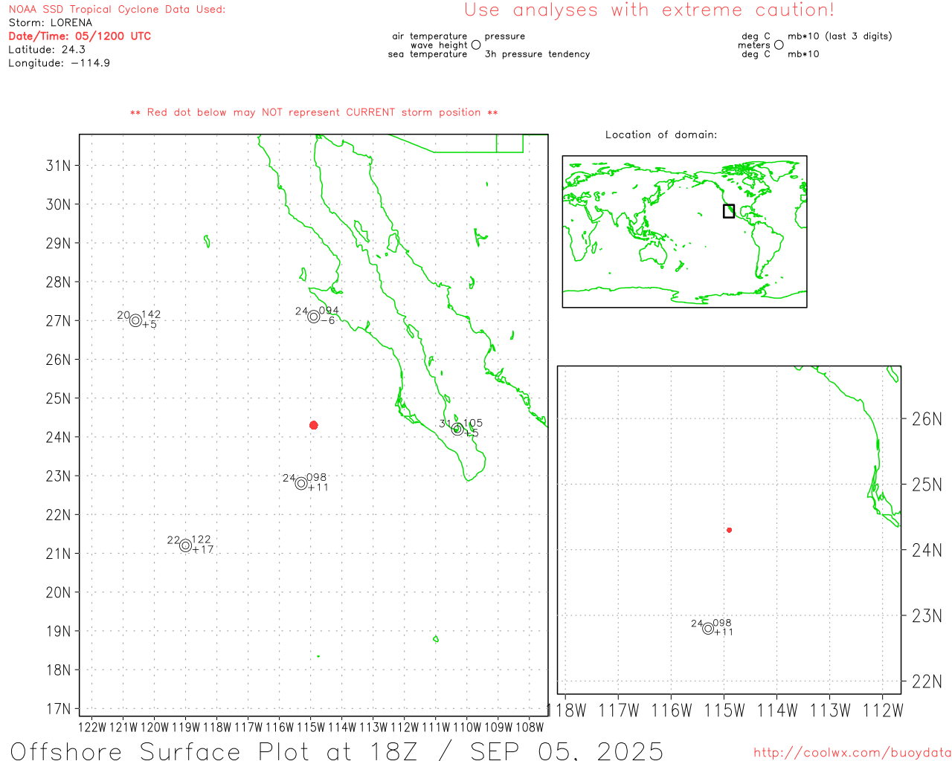
Task: Click the 'sea temperature' legend label
Action: [x=428, y=54]
